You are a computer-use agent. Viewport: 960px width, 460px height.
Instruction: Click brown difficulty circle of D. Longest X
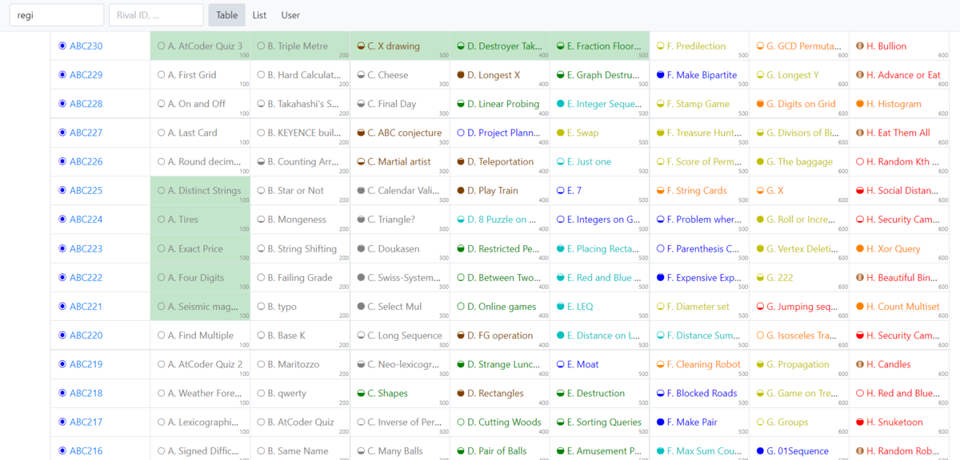point(461,75)
